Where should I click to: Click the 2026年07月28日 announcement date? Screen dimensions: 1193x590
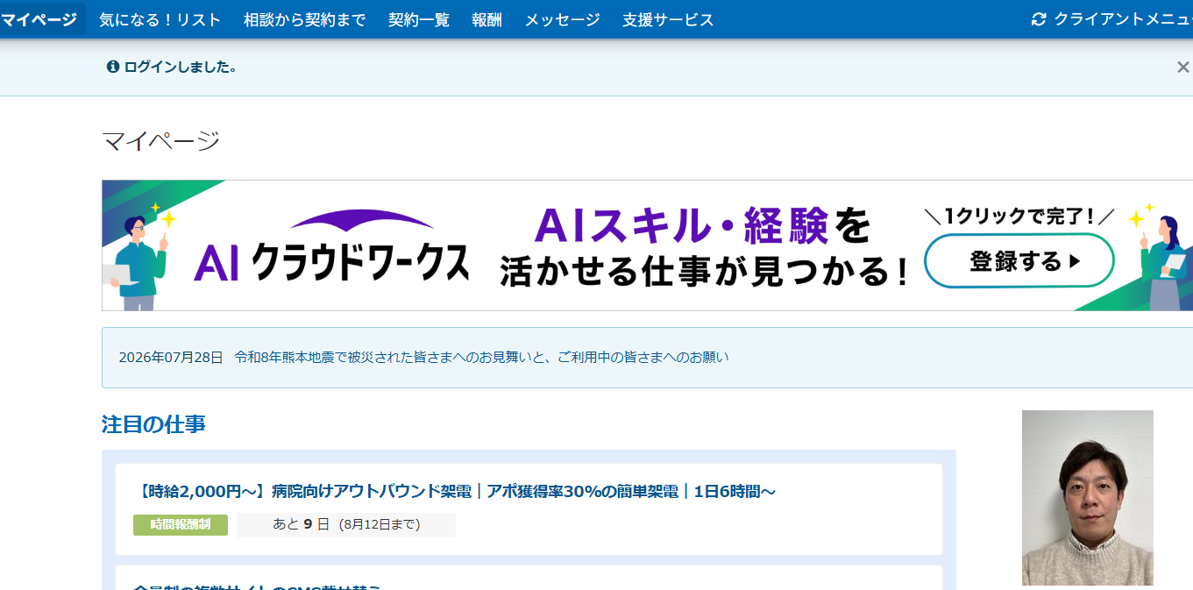tap(171, 358)
